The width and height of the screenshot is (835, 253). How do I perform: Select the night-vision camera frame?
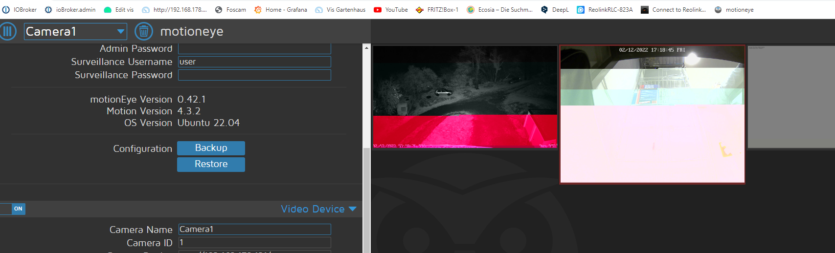(x=465, y=97)
